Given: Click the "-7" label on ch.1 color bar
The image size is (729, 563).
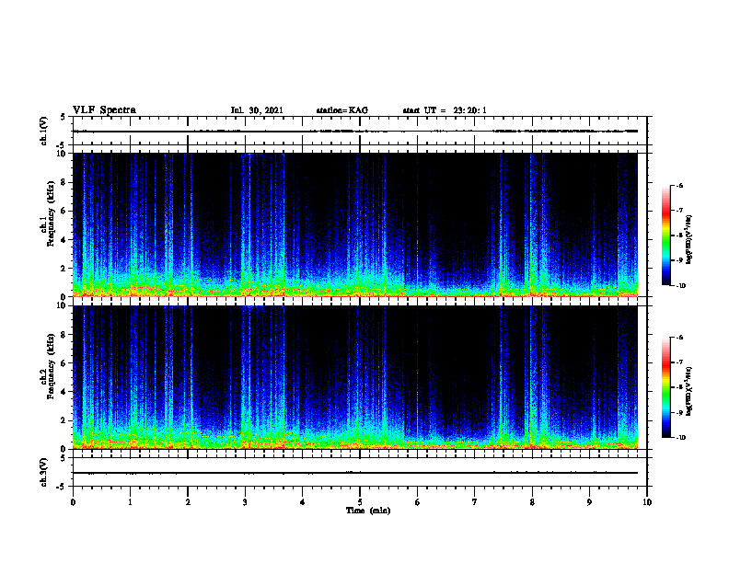Looking at the screenshot, I should [x=679, y=211].
